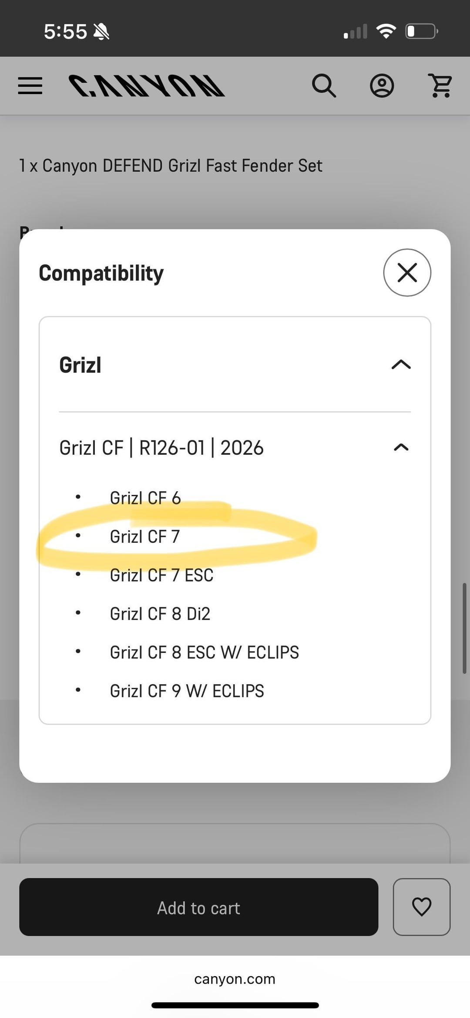470x1018 pixels.
Task: Open the search magnifier icon
Action: 324,85
